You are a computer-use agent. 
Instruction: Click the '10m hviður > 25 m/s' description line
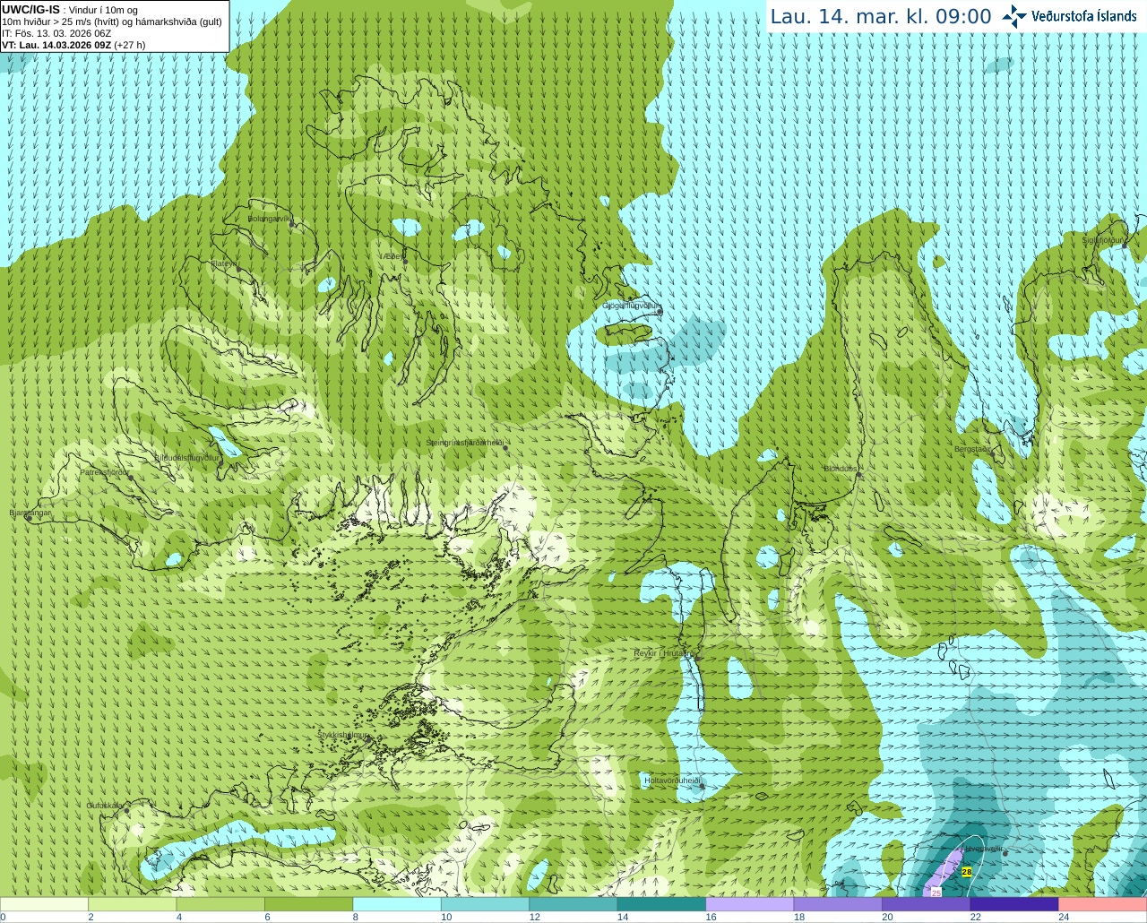pos(112,22)
